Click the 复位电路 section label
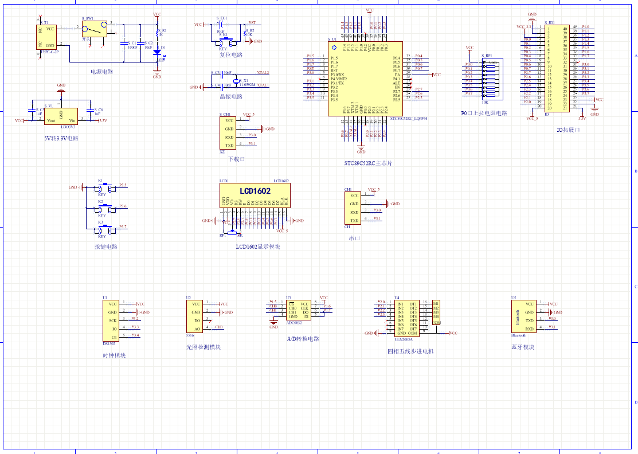 click(231, 55)
